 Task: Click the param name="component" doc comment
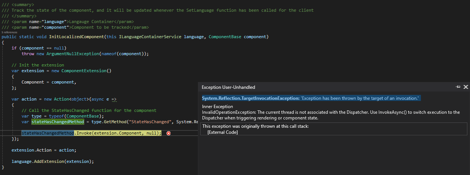tap(75, 27)
